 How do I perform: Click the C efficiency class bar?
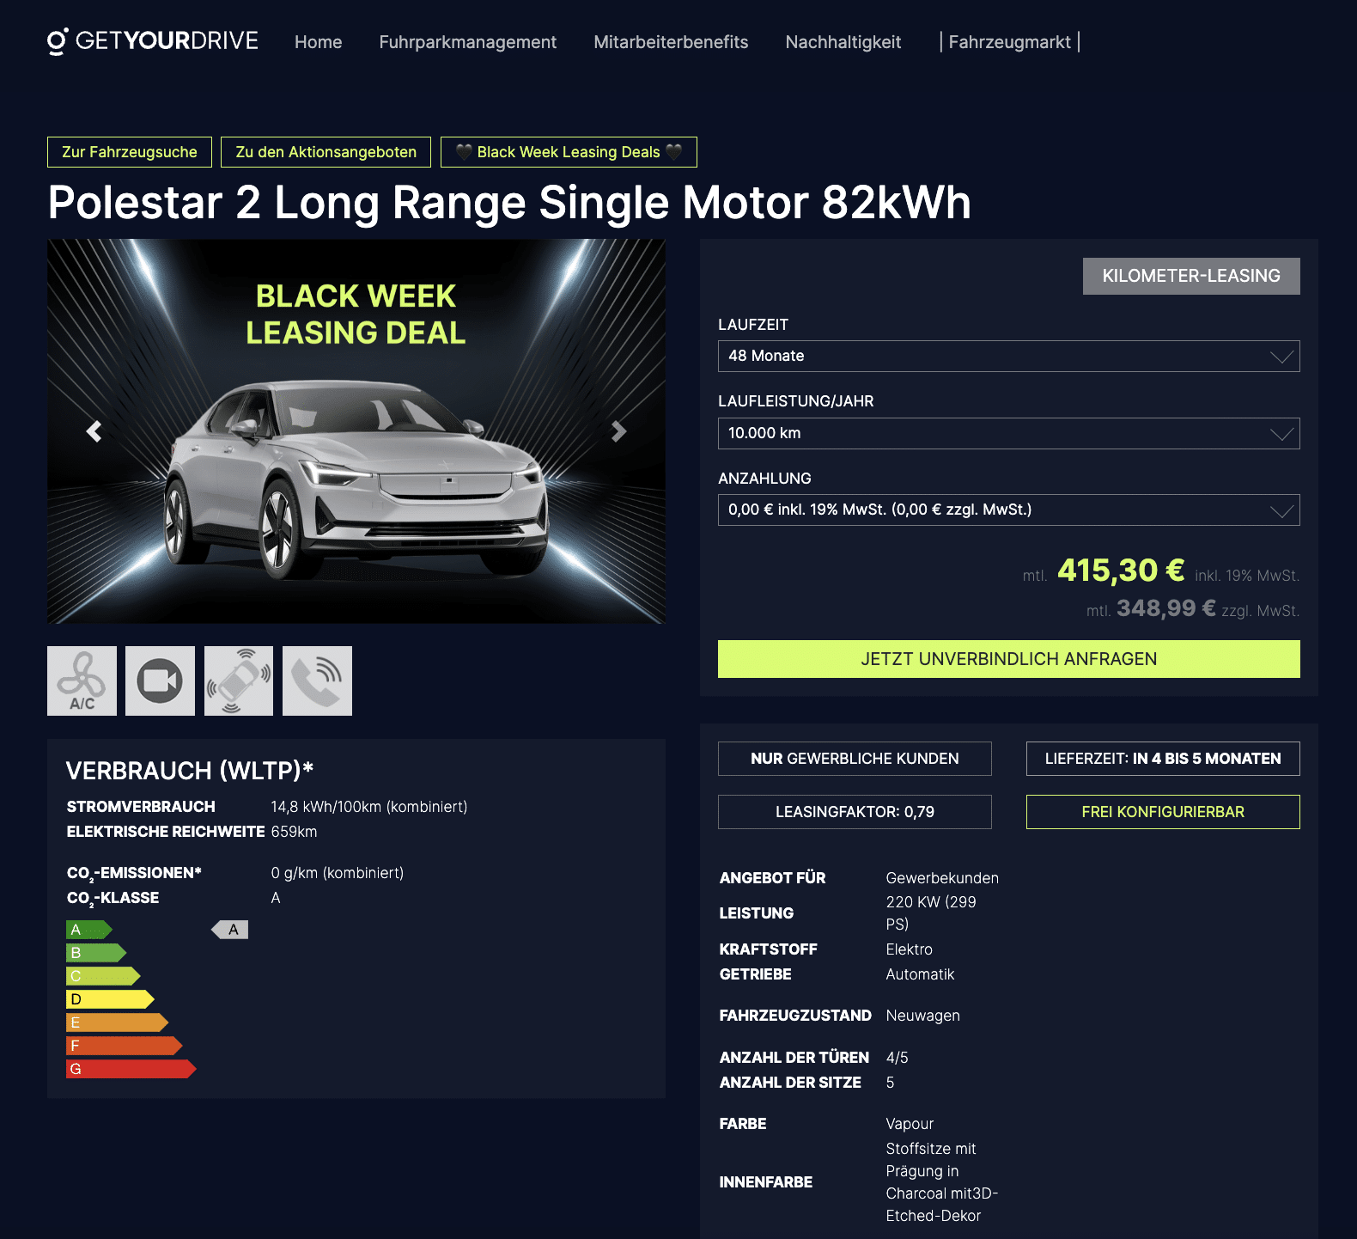103,976
